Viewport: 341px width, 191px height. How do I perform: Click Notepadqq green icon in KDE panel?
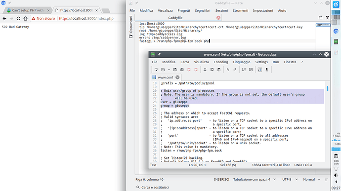(x=336, y=41)
